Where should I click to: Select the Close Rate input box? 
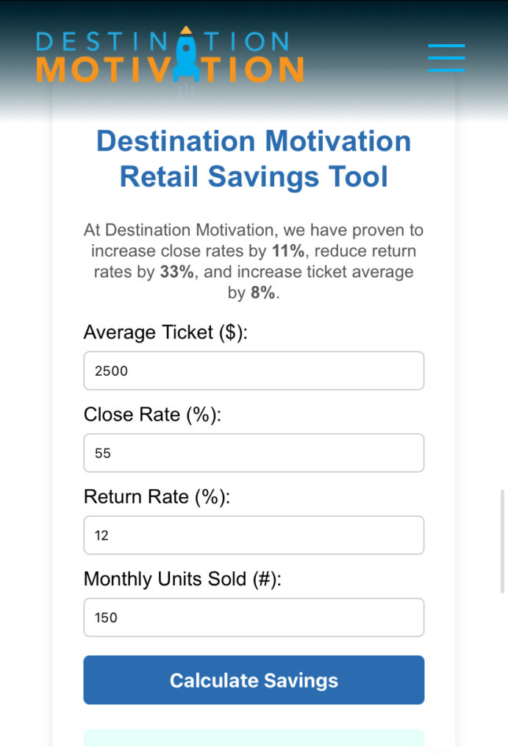(x=254, y=453)
